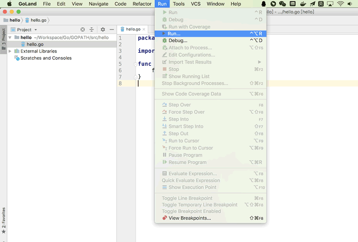The width and height of the screenshot is (358, 242).
Task: Click the Debug... bug icon in menu
Action: coord(165,41)
